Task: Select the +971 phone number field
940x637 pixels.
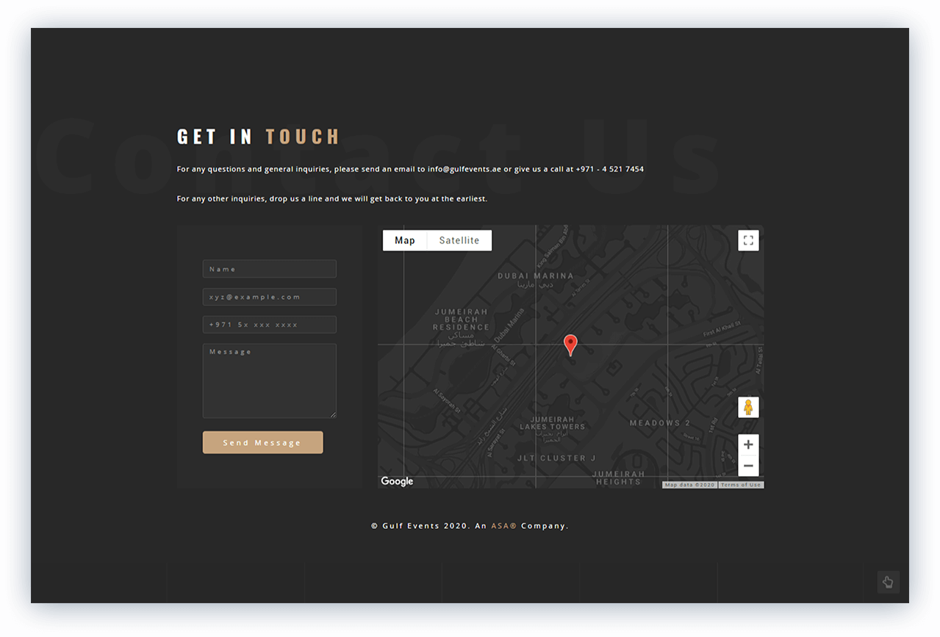Action: (269, 325)
